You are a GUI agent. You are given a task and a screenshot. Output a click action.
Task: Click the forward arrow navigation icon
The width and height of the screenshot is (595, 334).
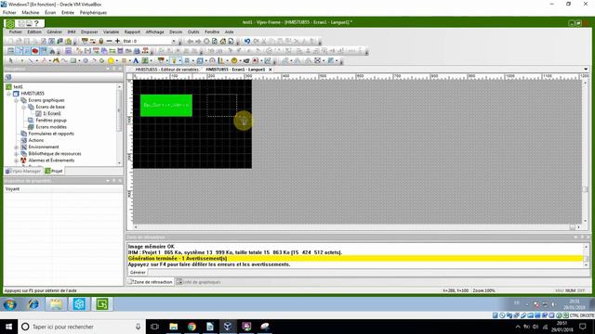pos(198,41)
